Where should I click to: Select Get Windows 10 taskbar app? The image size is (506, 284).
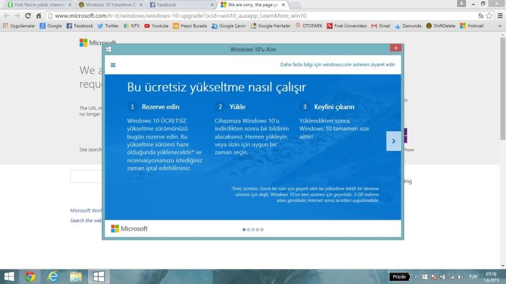(99, 276)
